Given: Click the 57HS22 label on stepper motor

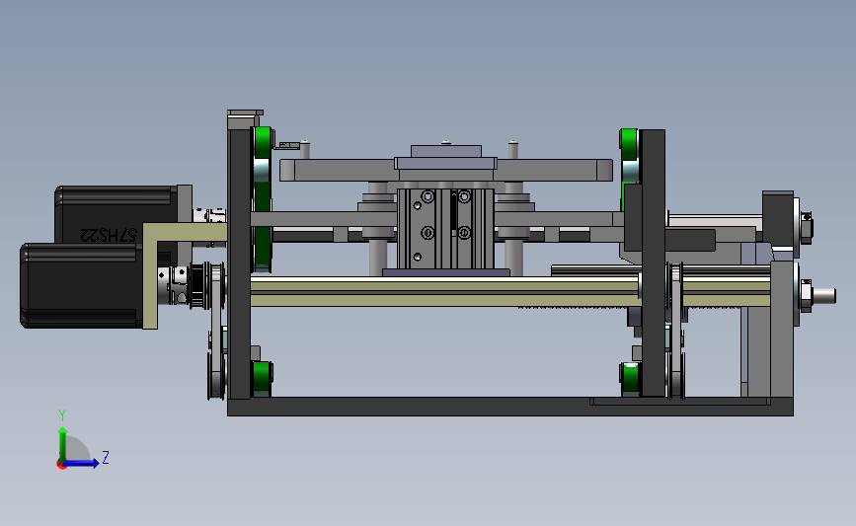Looking at the screenshot, I should coord(109,235).
